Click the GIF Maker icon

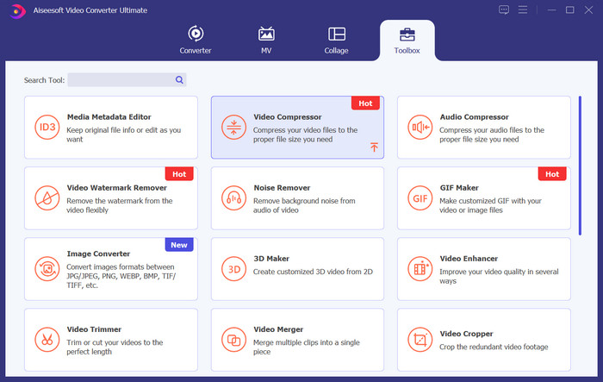[420, 198]
